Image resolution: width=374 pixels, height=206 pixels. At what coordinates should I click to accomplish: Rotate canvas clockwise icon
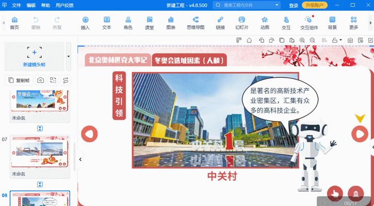271,40
